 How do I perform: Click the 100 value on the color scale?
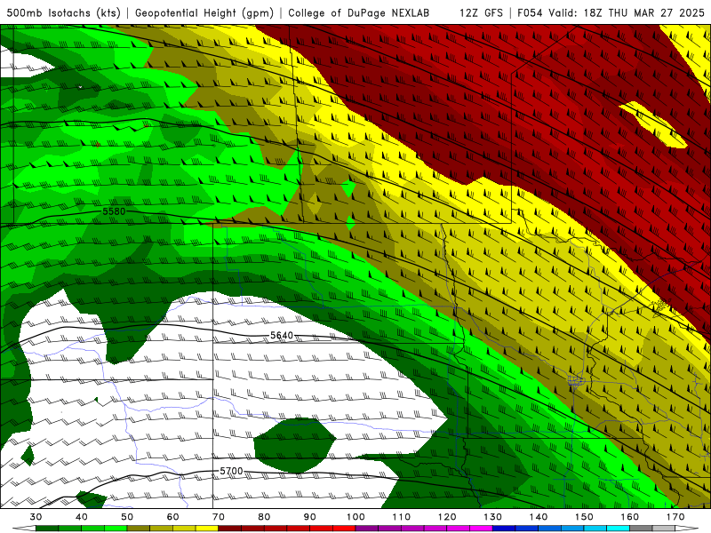(x=355, y=517)
